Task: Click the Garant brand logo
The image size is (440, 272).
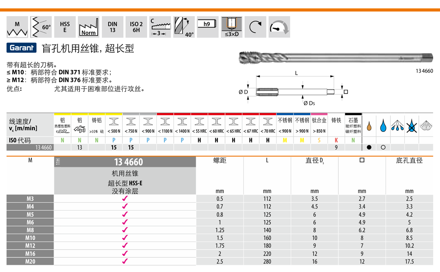Action: pos(22,48)
